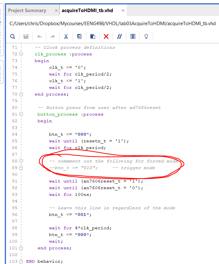The height and width of the screenshot is (264, 219).
Task: Click the Cut scissors icon
Action: [x=66, y=36]
